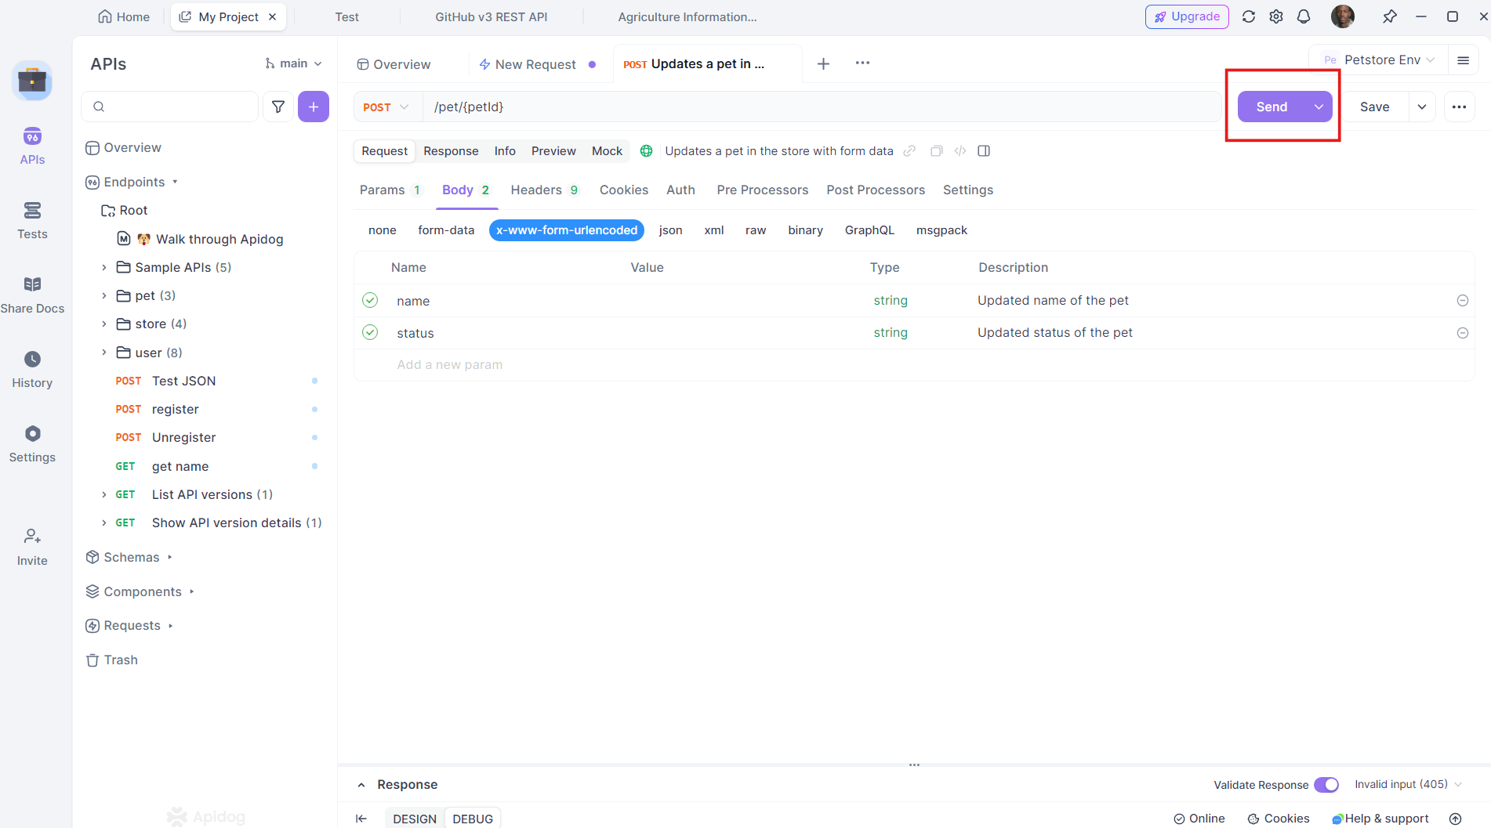
Task: Open the Mock tab
Action: tap(607, 151)
